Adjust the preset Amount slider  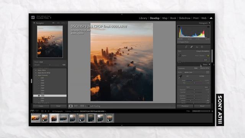coord(50,65)
